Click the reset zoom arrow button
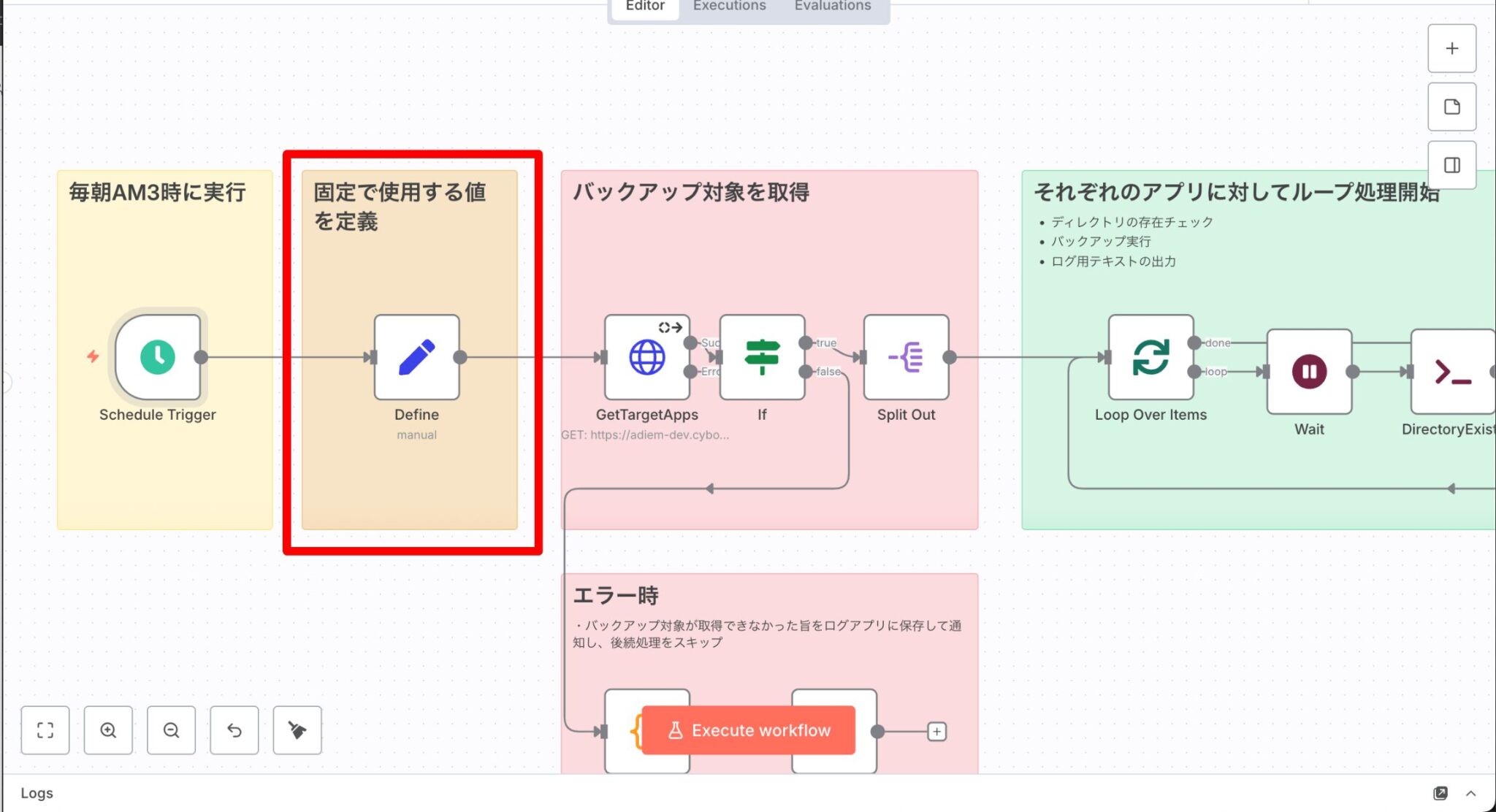Screen dimensions: 1496x812 [234, 730]
